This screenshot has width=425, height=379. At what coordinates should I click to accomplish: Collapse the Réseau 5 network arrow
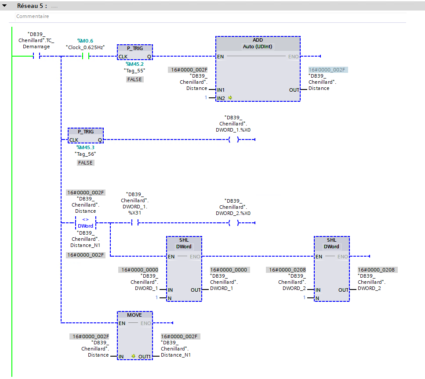[x=5, y=6]
